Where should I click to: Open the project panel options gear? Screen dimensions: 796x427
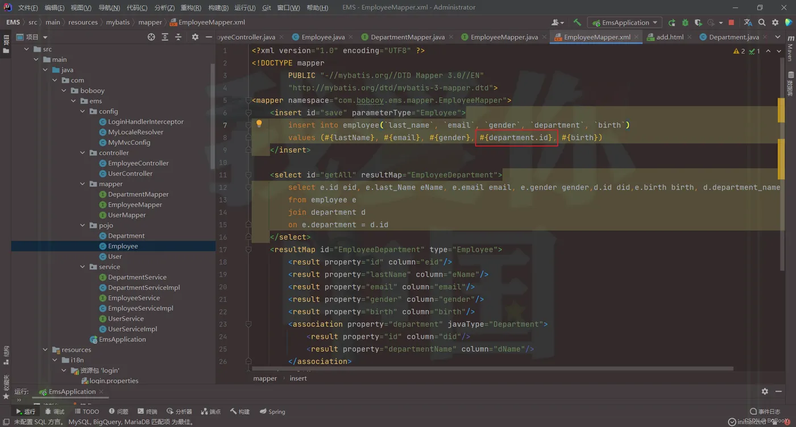[195, 37]
